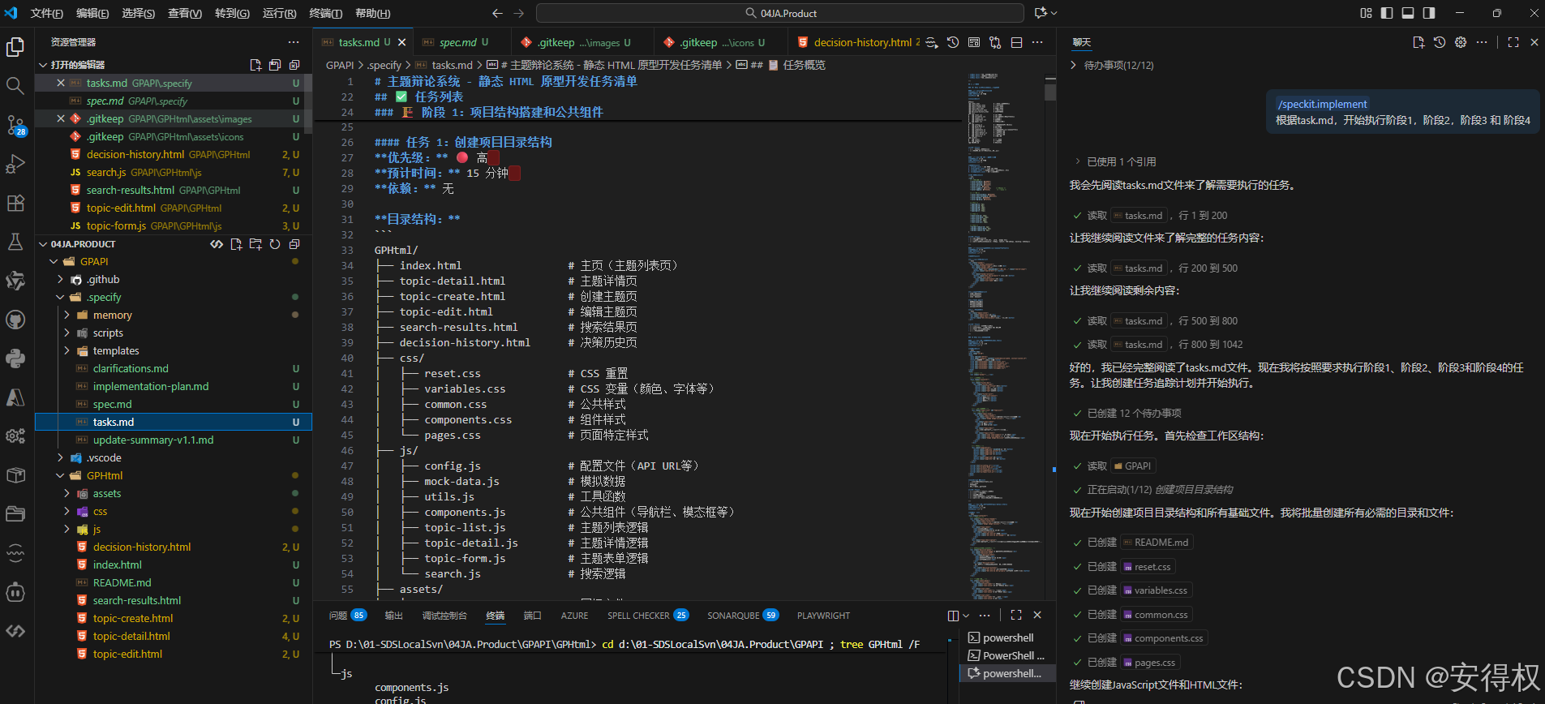Maximize the chat panel
The image size is (1545, 704).
1513,42
